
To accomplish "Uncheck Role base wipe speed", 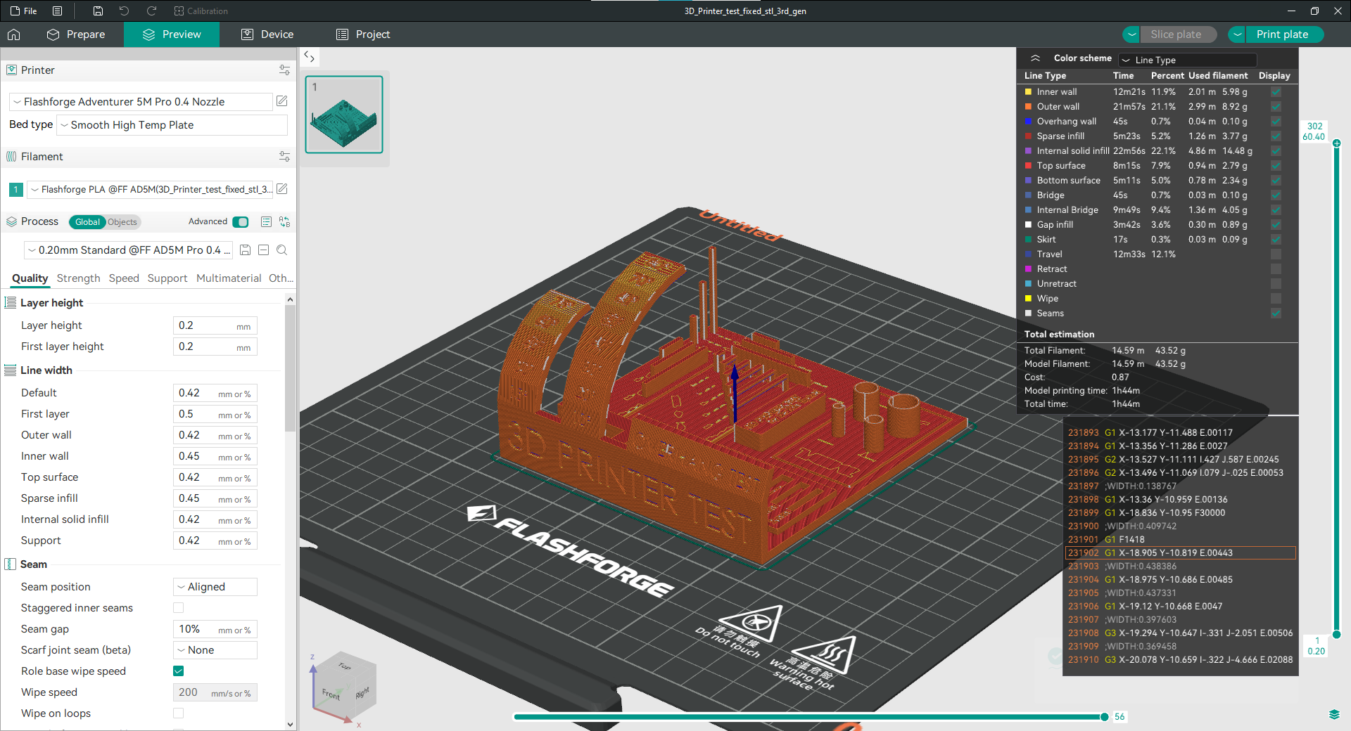I will pyautogui.click(x=179, y=671).
